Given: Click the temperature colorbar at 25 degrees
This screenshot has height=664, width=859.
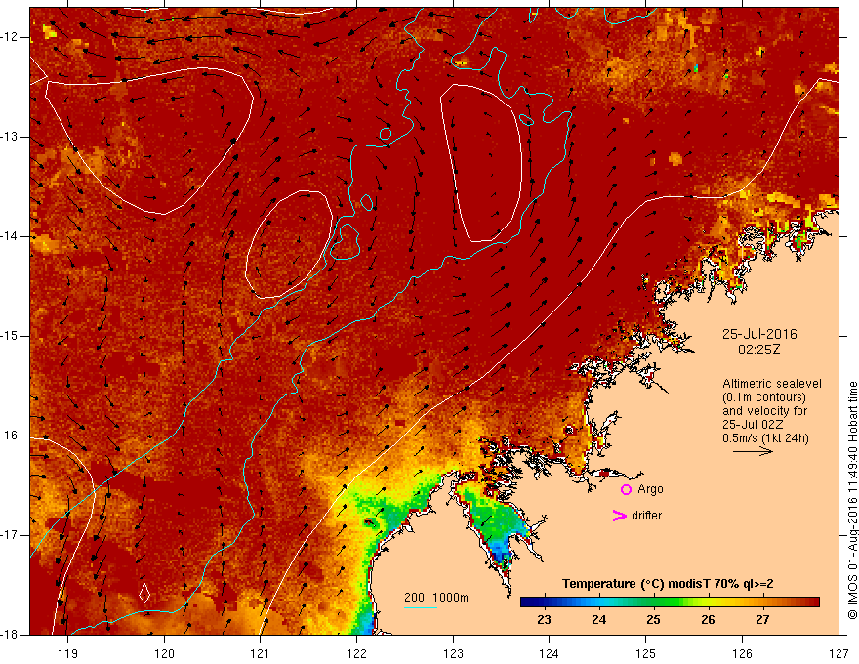Looking at the screenshot, I should (x=653, y=602).
